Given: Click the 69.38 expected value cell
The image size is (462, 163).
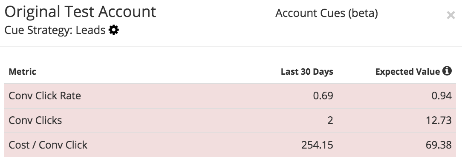Looking at the screenshot, I should pos(439,145).
